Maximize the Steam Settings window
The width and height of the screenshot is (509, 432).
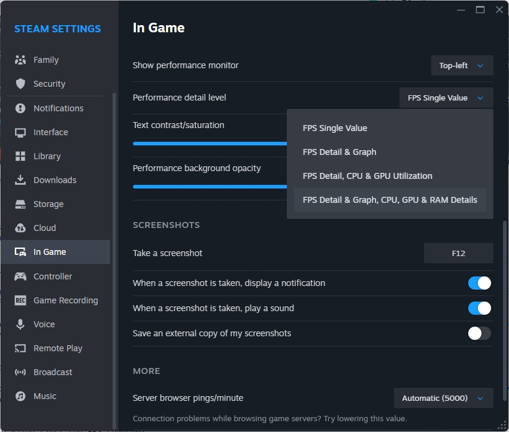click(x=480, y=10)
